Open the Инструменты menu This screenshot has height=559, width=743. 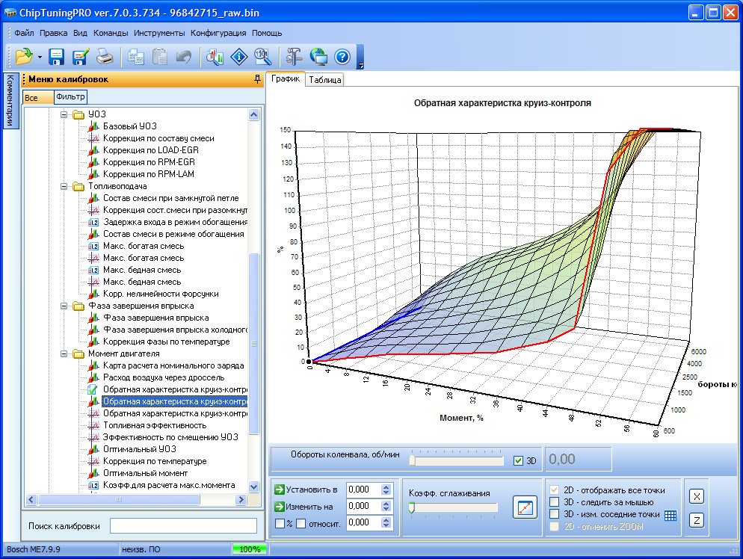pyautogui.click(x=159, y=33)
